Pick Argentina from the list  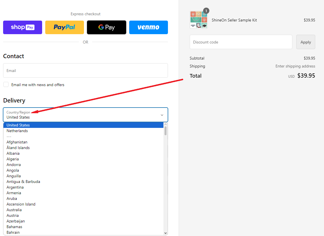point(83,187)
